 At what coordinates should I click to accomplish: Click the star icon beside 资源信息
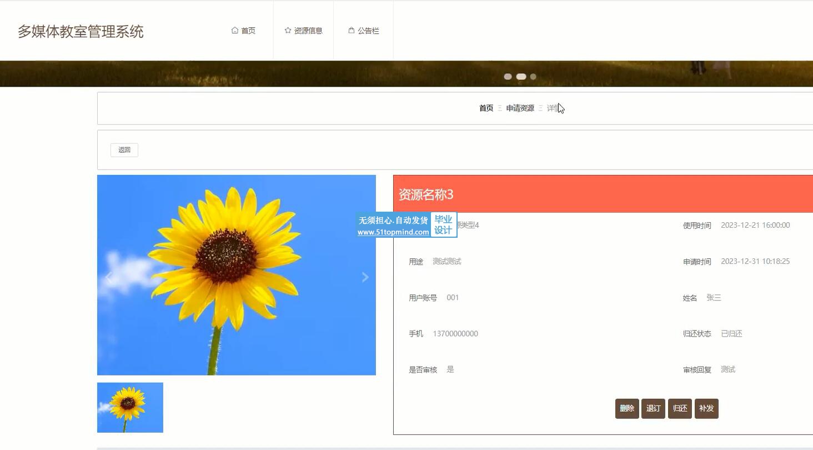pyautogui.click(x=288, y=31)
